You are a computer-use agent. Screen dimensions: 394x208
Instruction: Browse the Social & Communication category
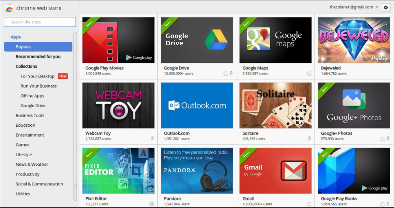coord(39,184)
